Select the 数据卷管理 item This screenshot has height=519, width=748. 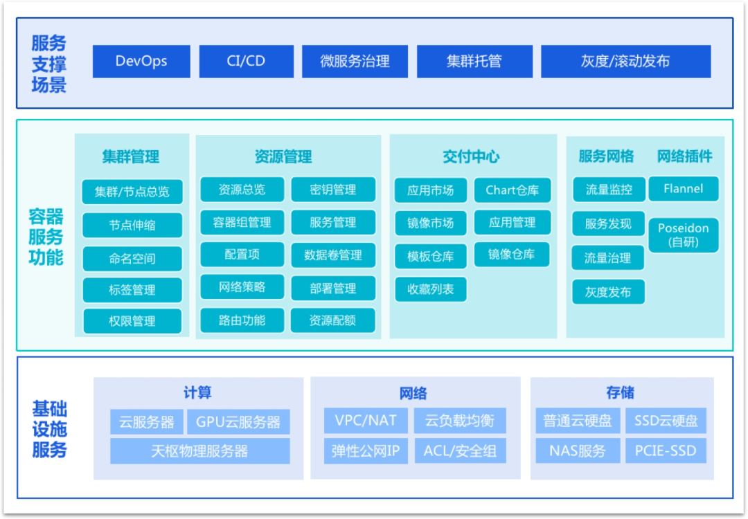coord(333,255)
